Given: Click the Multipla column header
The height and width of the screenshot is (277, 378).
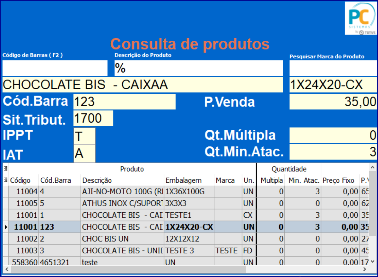Looking at the screenshot, I should click(271, 180).
